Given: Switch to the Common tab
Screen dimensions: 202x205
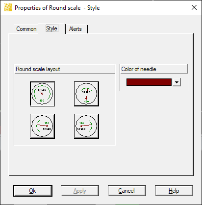Looking at the screenshot, I should click(26, 29).
